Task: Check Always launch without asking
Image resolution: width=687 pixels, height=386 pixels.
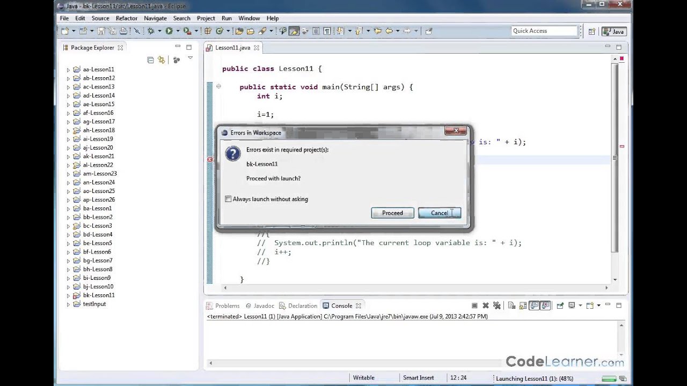Action: pyautogui.click(x=228, y=199)
